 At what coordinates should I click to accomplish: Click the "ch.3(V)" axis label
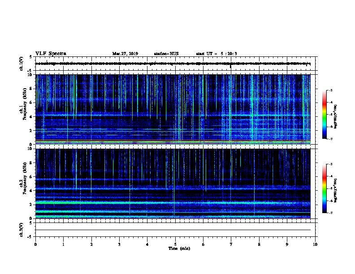point(22,230)
